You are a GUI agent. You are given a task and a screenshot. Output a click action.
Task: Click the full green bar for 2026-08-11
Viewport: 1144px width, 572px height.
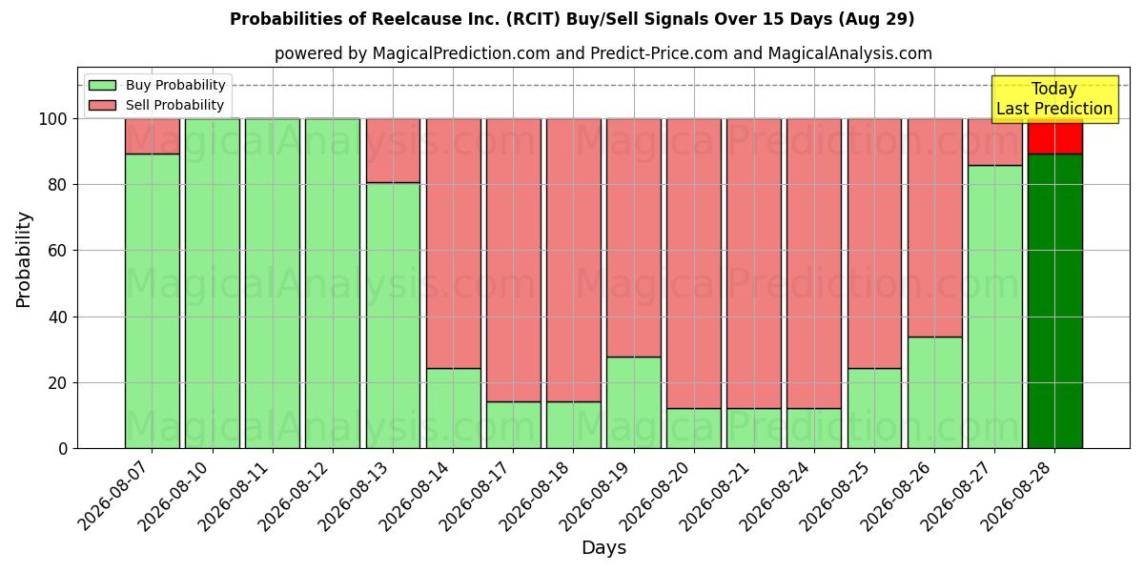click(x=273, y=283)
